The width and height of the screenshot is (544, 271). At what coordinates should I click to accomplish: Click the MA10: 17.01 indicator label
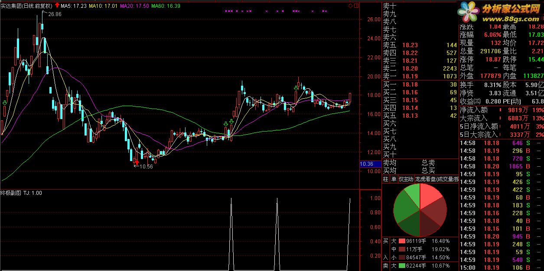click(103, 6)
